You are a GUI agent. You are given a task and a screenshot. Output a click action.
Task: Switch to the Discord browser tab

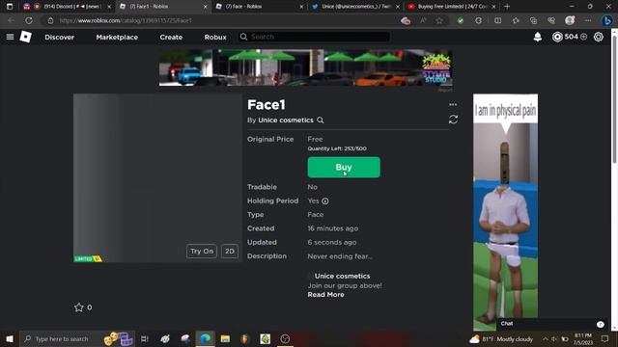pos(67,7)
